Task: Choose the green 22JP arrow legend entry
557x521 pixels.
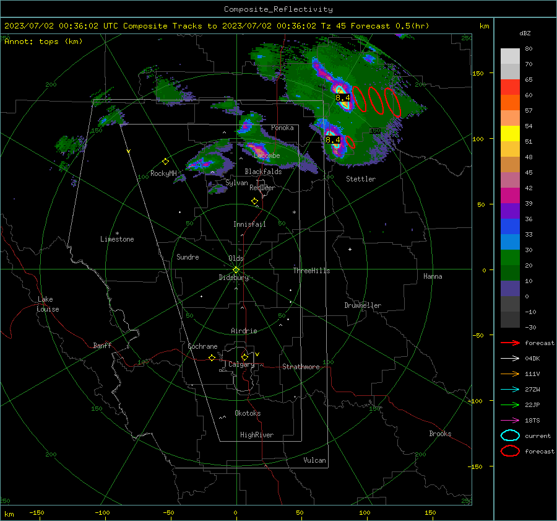Action: (x=510, y=405)
